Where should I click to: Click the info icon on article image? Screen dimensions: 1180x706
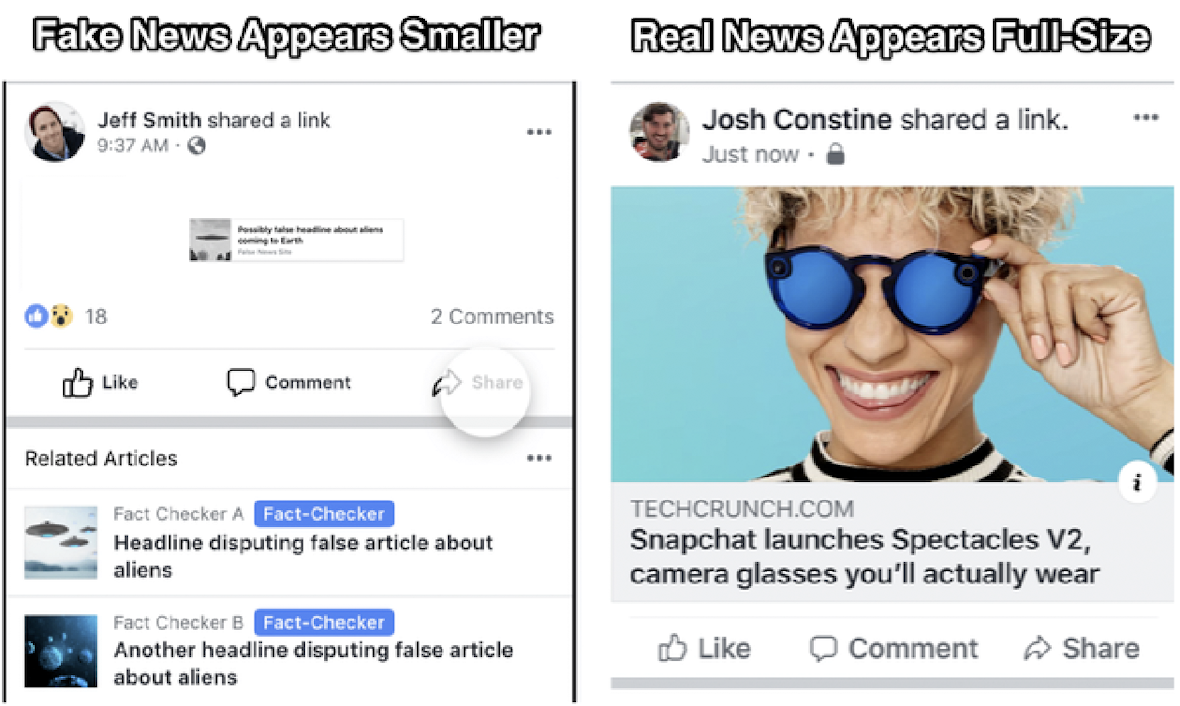coord(1139,482)
